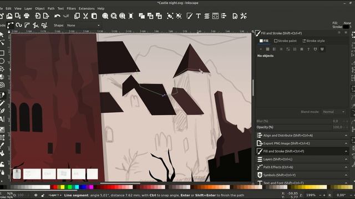
Task: Open the Path menu
Action: [x=51, y=9]
